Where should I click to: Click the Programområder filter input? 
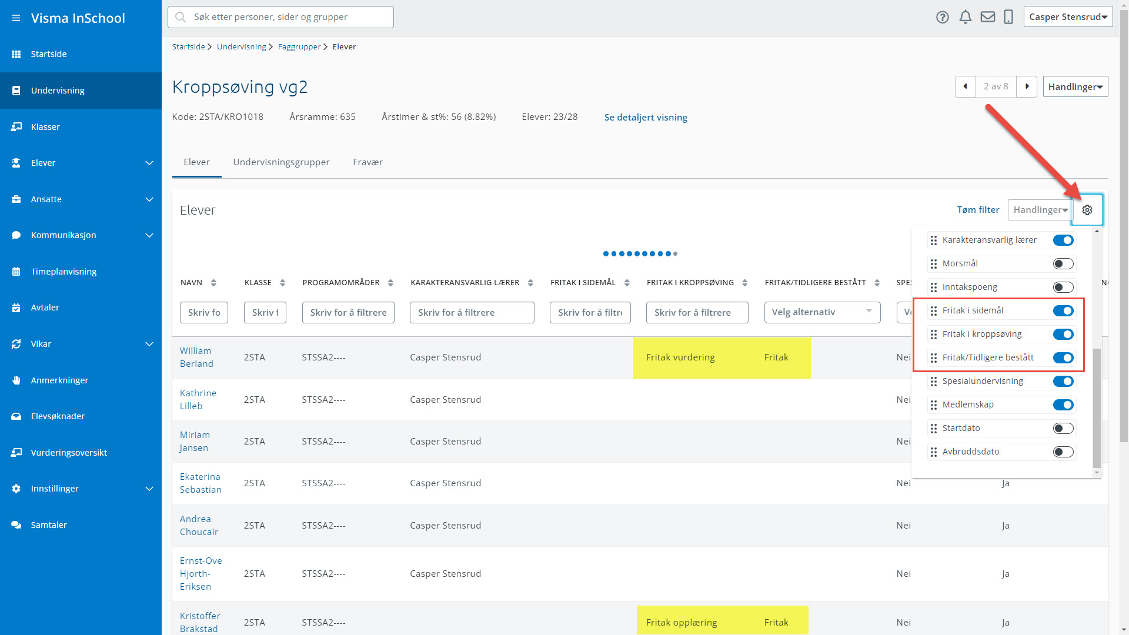348,313
